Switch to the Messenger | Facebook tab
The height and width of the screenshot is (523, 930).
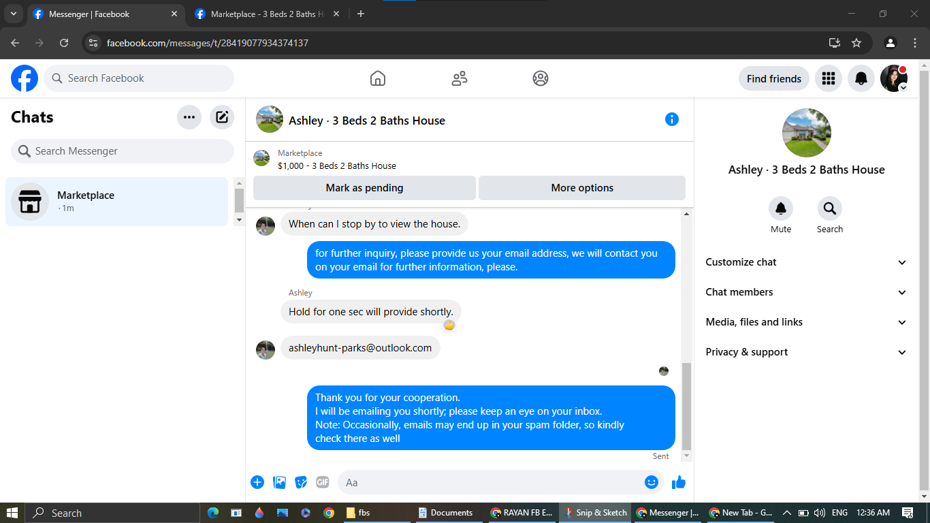tap(106, 14)
